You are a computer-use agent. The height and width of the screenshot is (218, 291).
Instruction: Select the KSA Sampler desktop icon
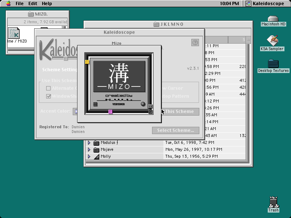click(272, 40)
